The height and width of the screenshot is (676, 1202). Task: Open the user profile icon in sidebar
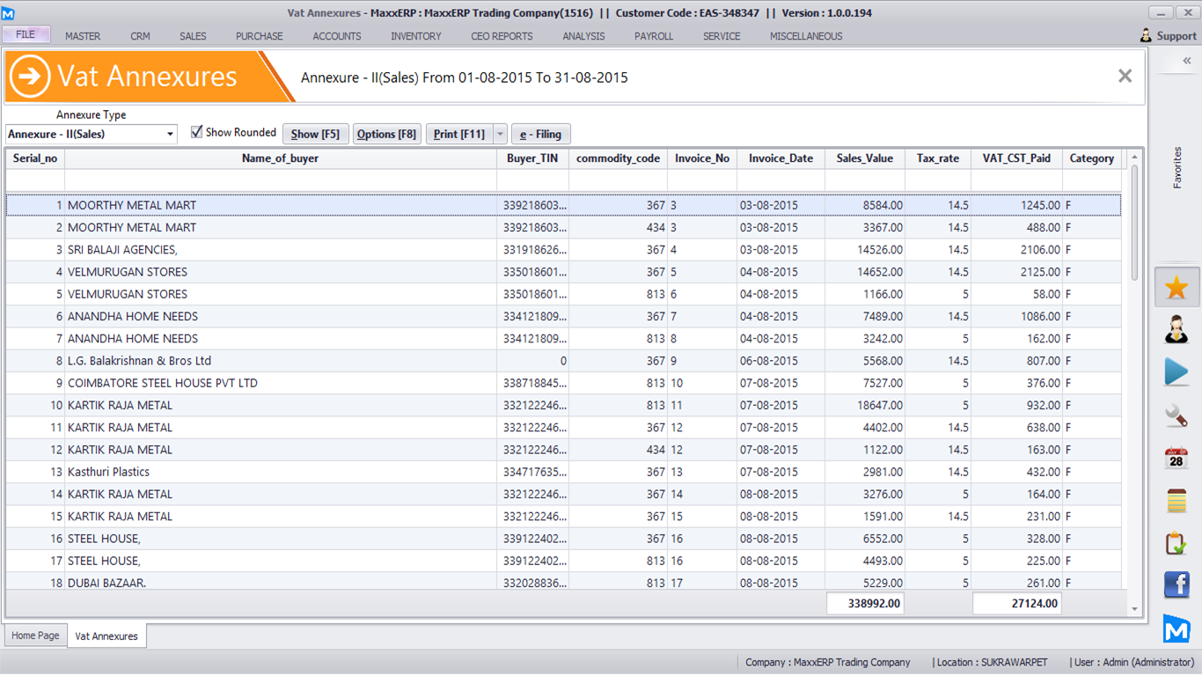click(1176, 330)
